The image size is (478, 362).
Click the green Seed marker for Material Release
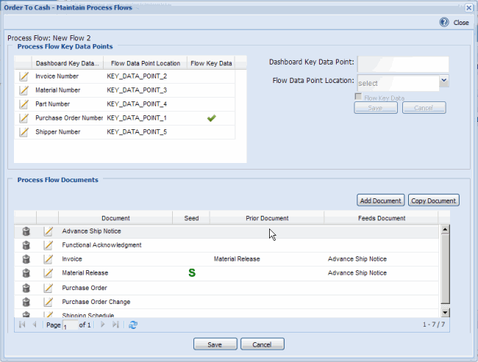192,273
